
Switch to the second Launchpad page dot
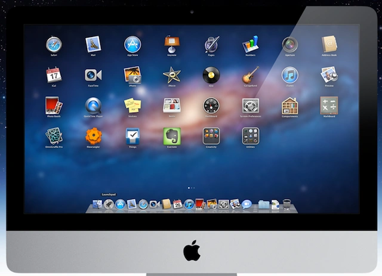pos(192,188)
